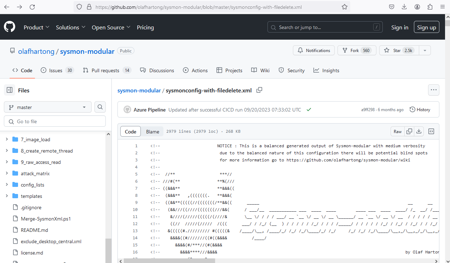Open browser downloads icon
Screen dimensions: 450x263
(404, 7)
